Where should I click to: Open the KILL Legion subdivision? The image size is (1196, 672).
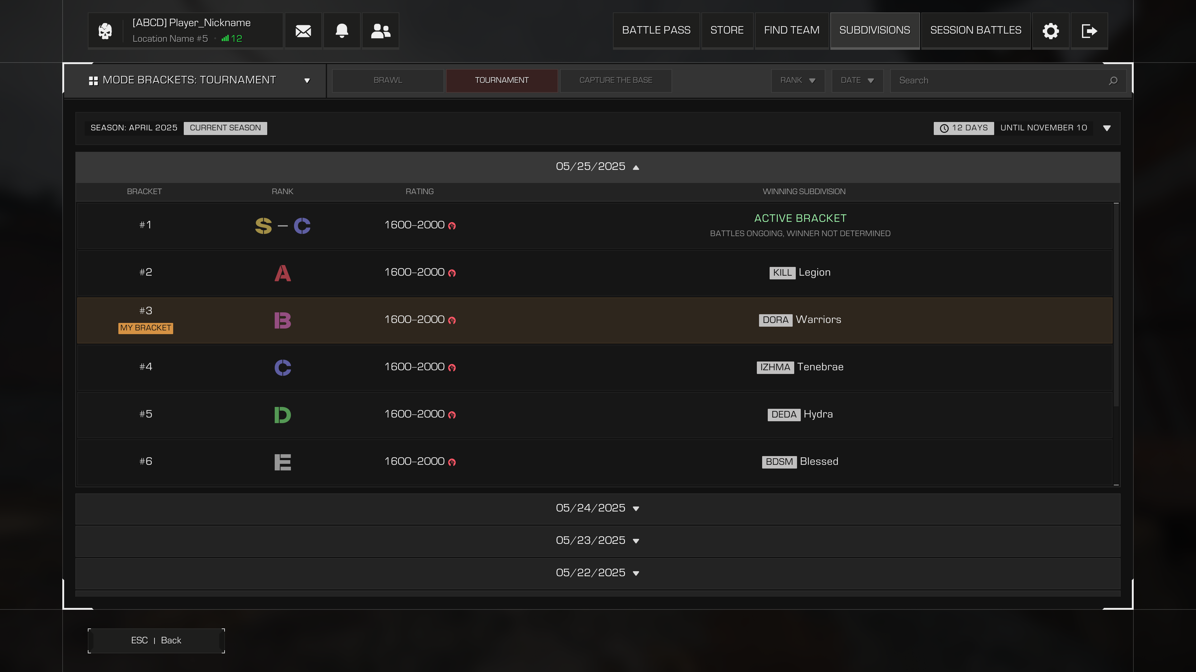[800, 273]
